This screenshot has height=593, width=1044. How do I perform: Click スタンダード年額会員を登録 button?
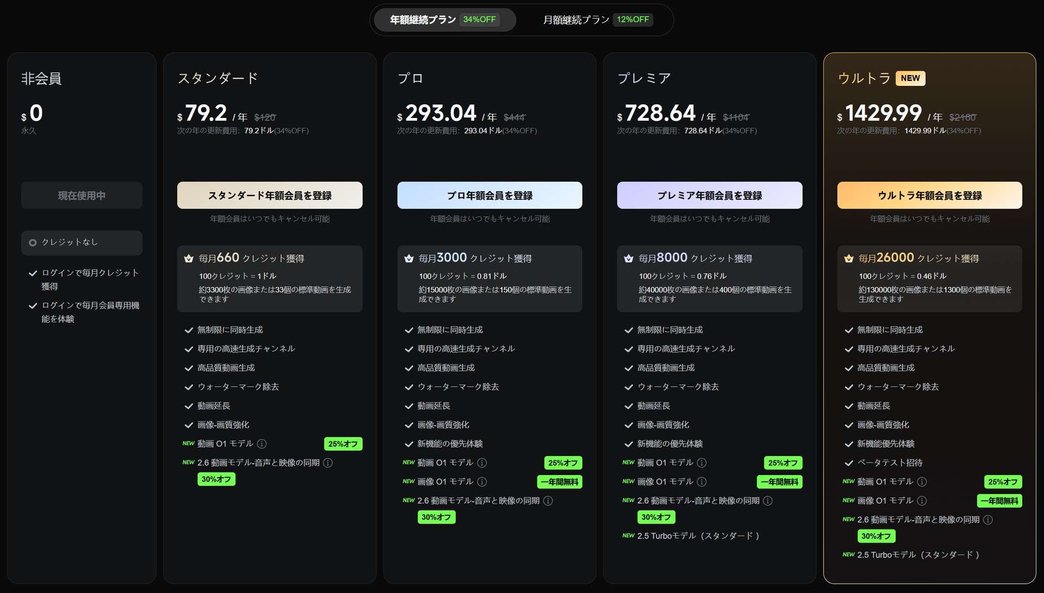(x=270, y=195)
